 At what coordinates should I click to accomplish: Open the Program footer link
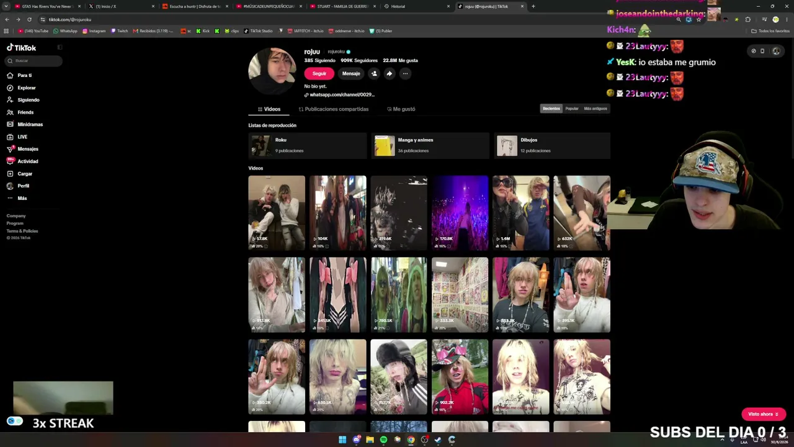(15, 223)
